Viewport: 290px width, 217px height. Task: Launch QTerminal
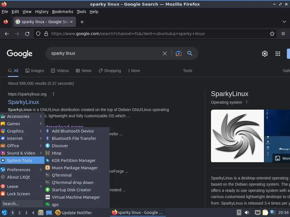[77, 175]
